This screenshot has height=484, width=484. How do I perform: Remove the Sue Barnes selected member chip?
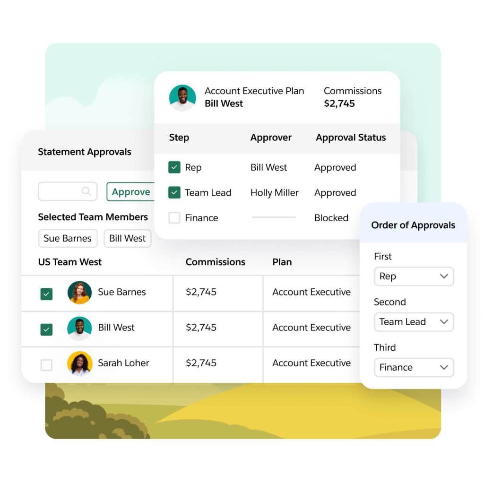68,238
